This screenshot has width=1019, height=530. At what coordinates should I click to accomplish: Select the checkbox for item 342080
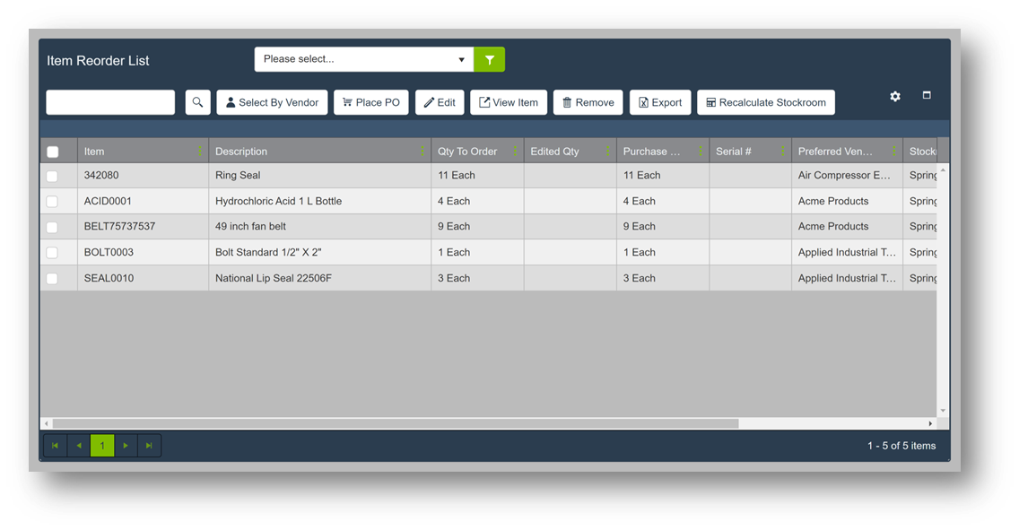pyautogui.click(x=53, y=176)
